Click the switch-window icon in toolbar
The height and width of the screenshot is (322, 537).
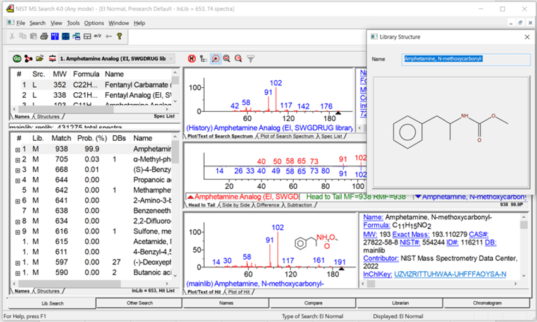76,36
